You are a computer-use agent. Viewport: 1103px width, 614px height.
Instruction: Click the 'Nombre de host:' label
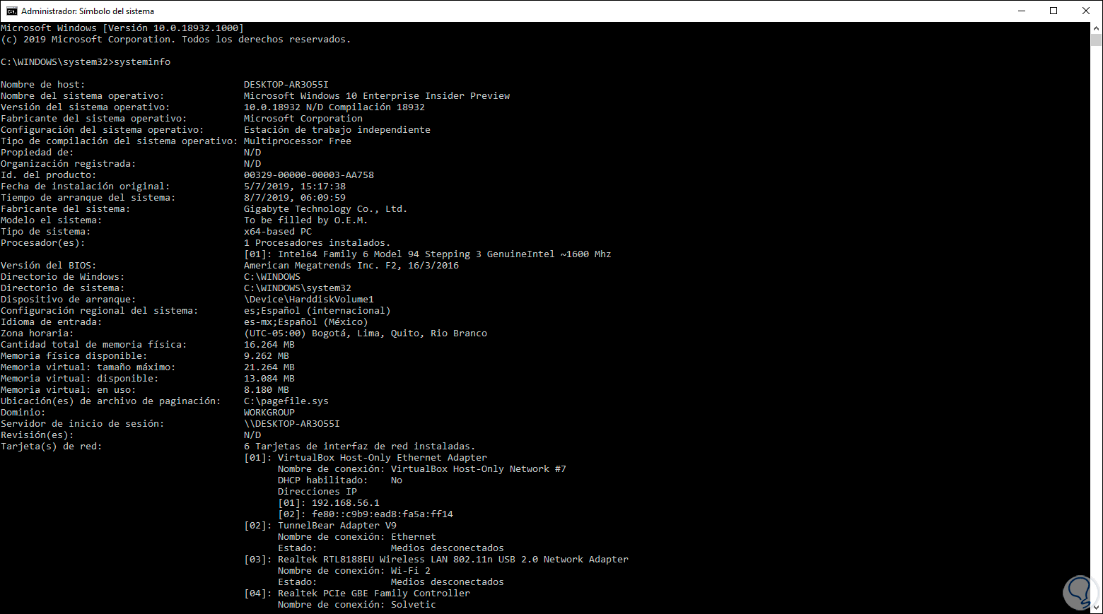click(x=43, y=85)
